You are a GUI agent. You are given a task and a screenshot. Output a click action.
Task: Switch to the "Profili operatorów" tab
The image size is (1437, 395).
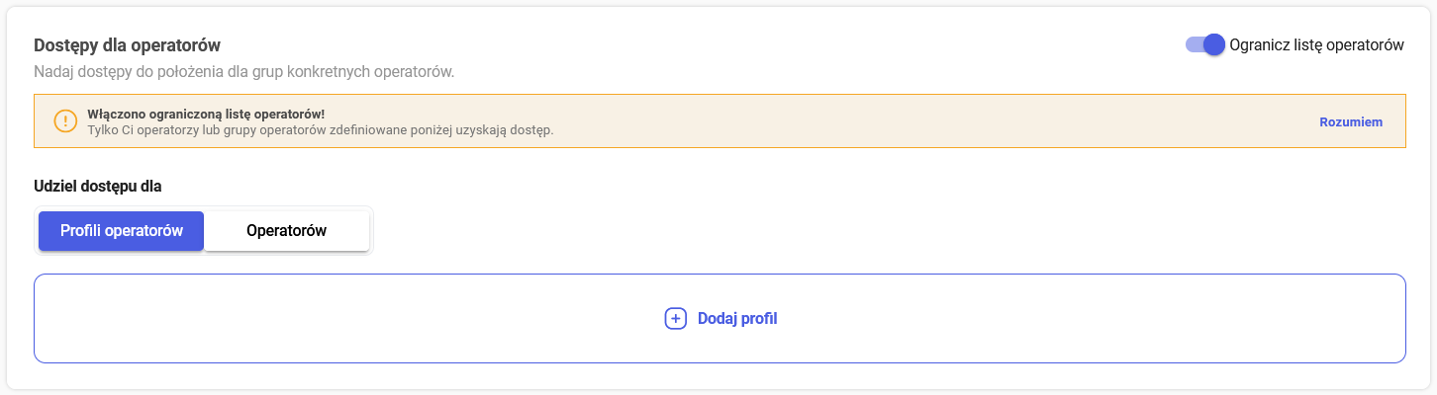coord(121,231)
